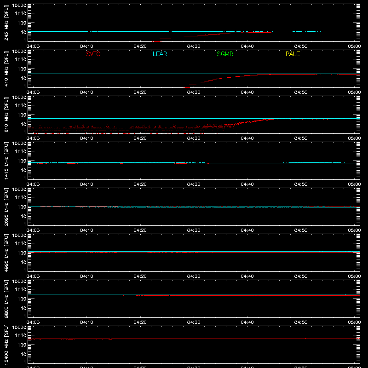The height and width of the screenshot is (368, 368).
Task: Click the 100 tick on 610 MHz plot
Action: [22, 115]
